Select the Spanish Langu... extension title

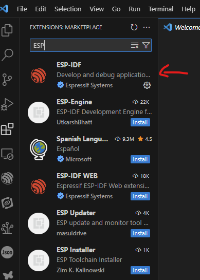tap(82, 139)
